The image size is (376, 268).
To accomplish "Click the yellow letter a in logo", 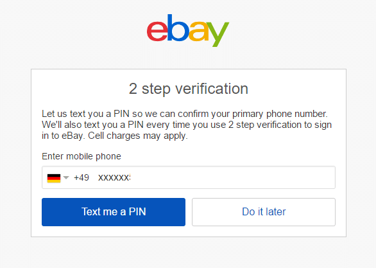I will 199,31.
